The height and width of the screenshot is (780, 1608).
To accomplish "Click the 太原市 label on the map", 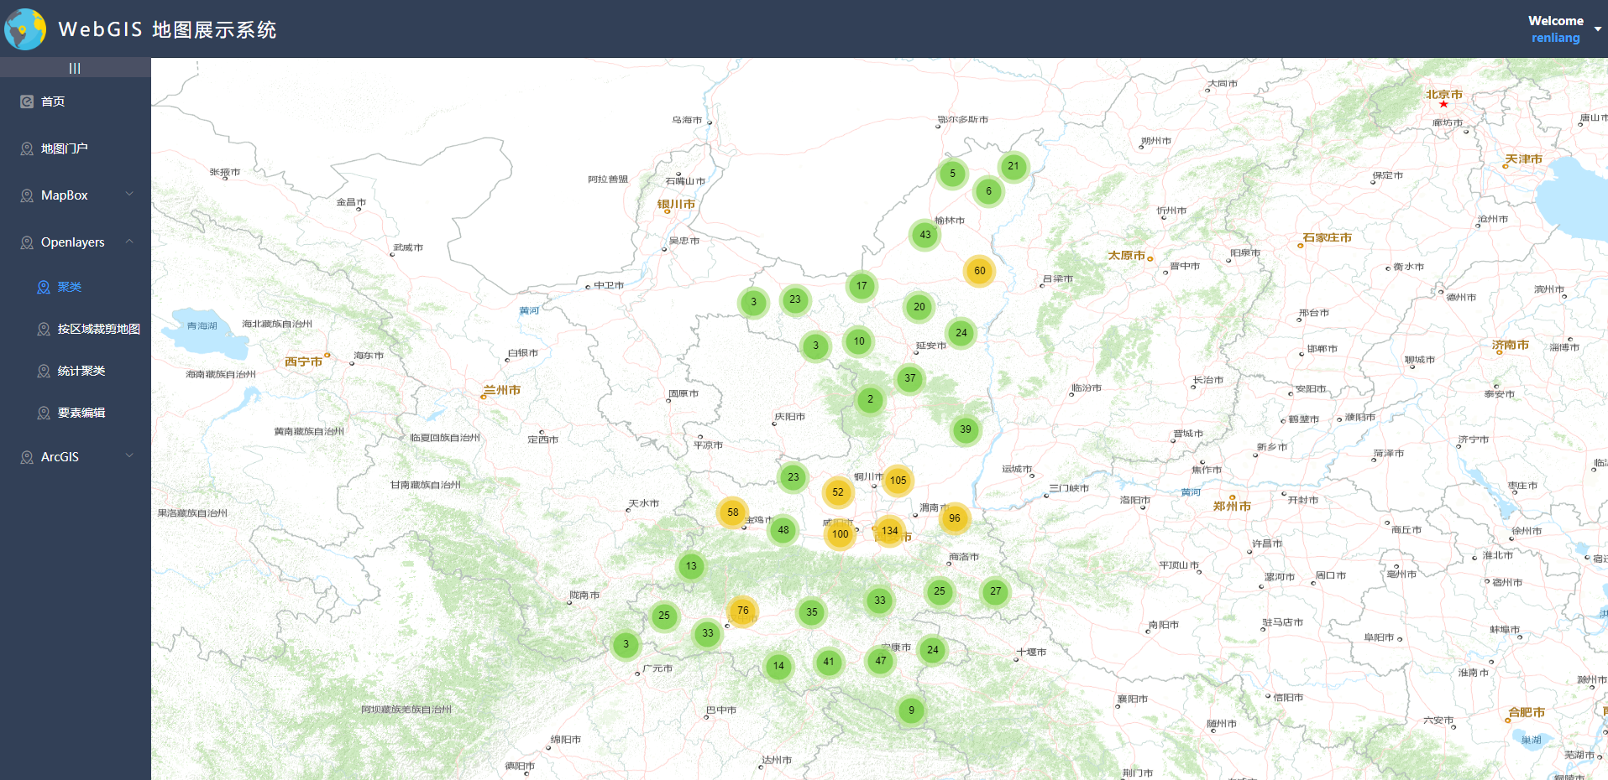I will tap(1126, 256).
